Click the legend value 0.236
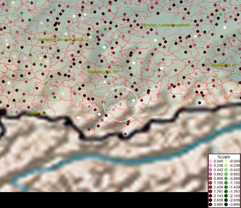This screenshot has width=241, height=208. (x=218, y=165)
